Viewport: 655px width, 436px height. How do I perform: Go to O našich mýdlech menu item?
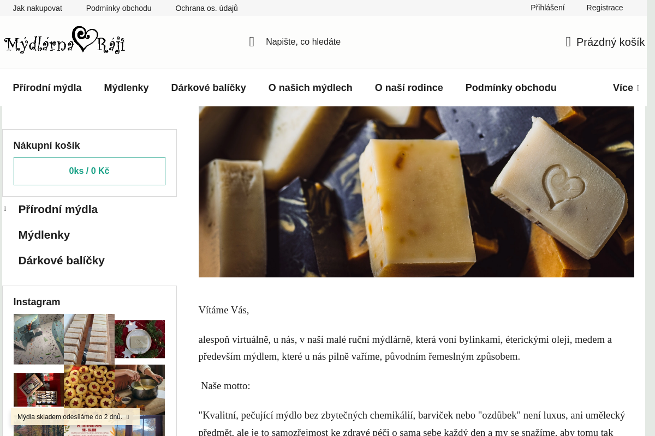click(x=310, y=88)
